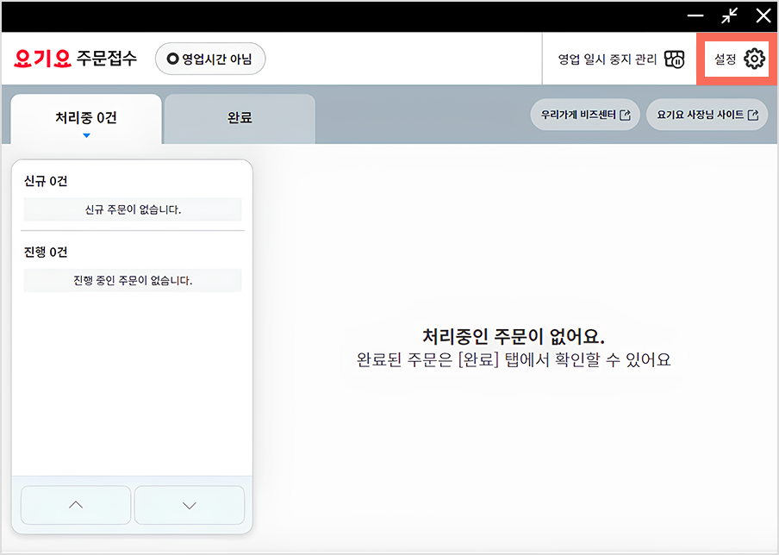
Task: Open 요기요 사장님 사이트 link
Action: coord(707,115)
